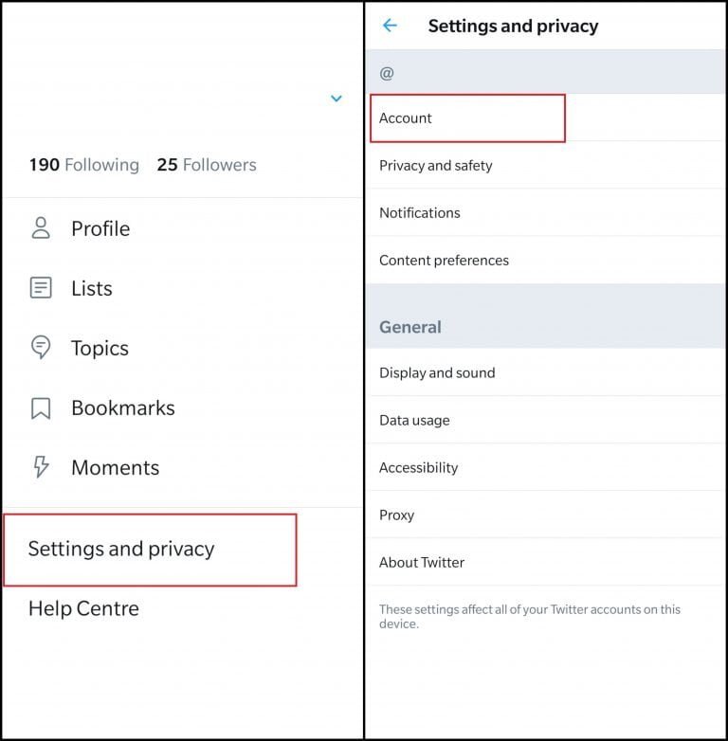Tap the Bookmarks ribbon icon

click(x=41, y=408)
